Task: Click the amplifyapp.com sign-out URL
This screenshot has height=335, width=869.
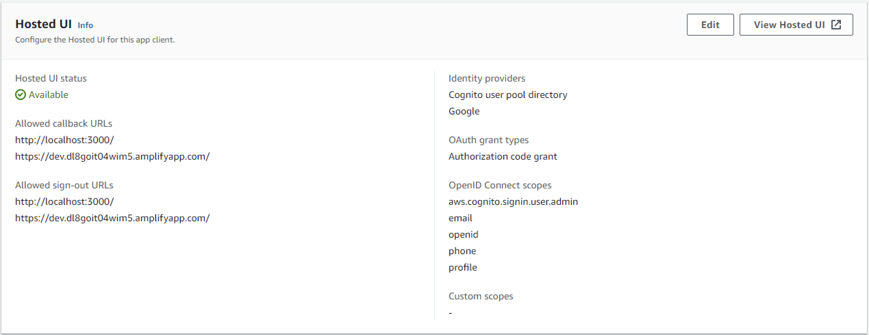Action: (x=112, y=218)
